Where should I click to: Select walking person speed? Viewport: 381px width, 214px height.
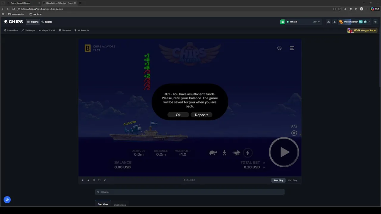[x=224, y=153]
